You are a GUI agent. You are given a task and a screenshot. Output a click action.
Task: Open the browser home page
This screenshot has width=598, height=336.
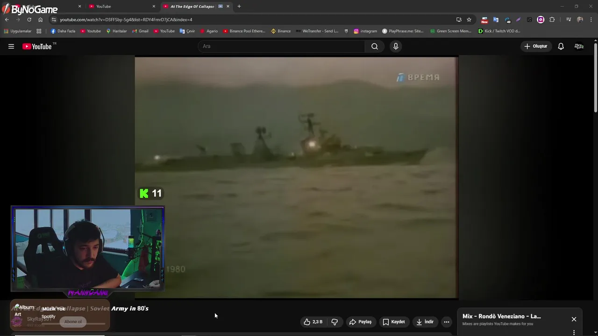click(x=40, y=20)
